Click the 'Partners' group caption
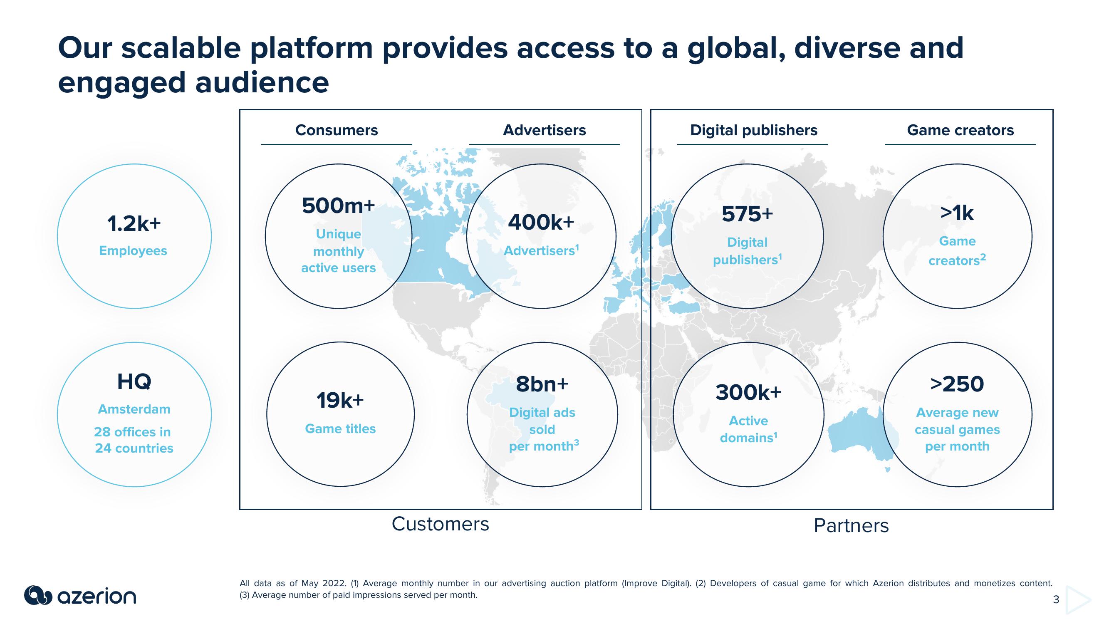Viewport: 1109px width, 624px height. 851,526
